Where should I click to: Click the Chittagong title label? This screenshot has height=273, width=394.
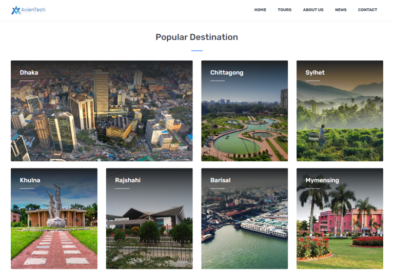click(x=227, y=73)
